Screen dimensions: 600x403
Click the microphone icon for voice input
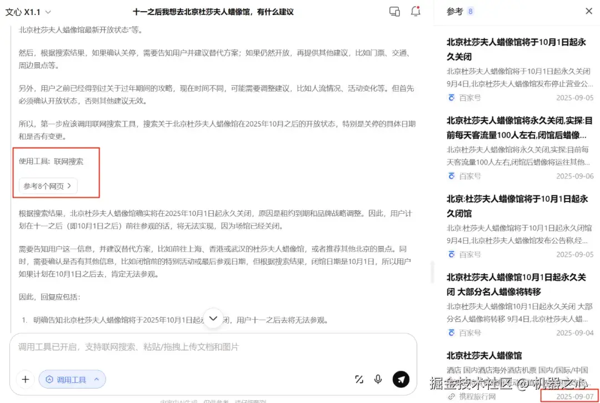tap(378, 379)
